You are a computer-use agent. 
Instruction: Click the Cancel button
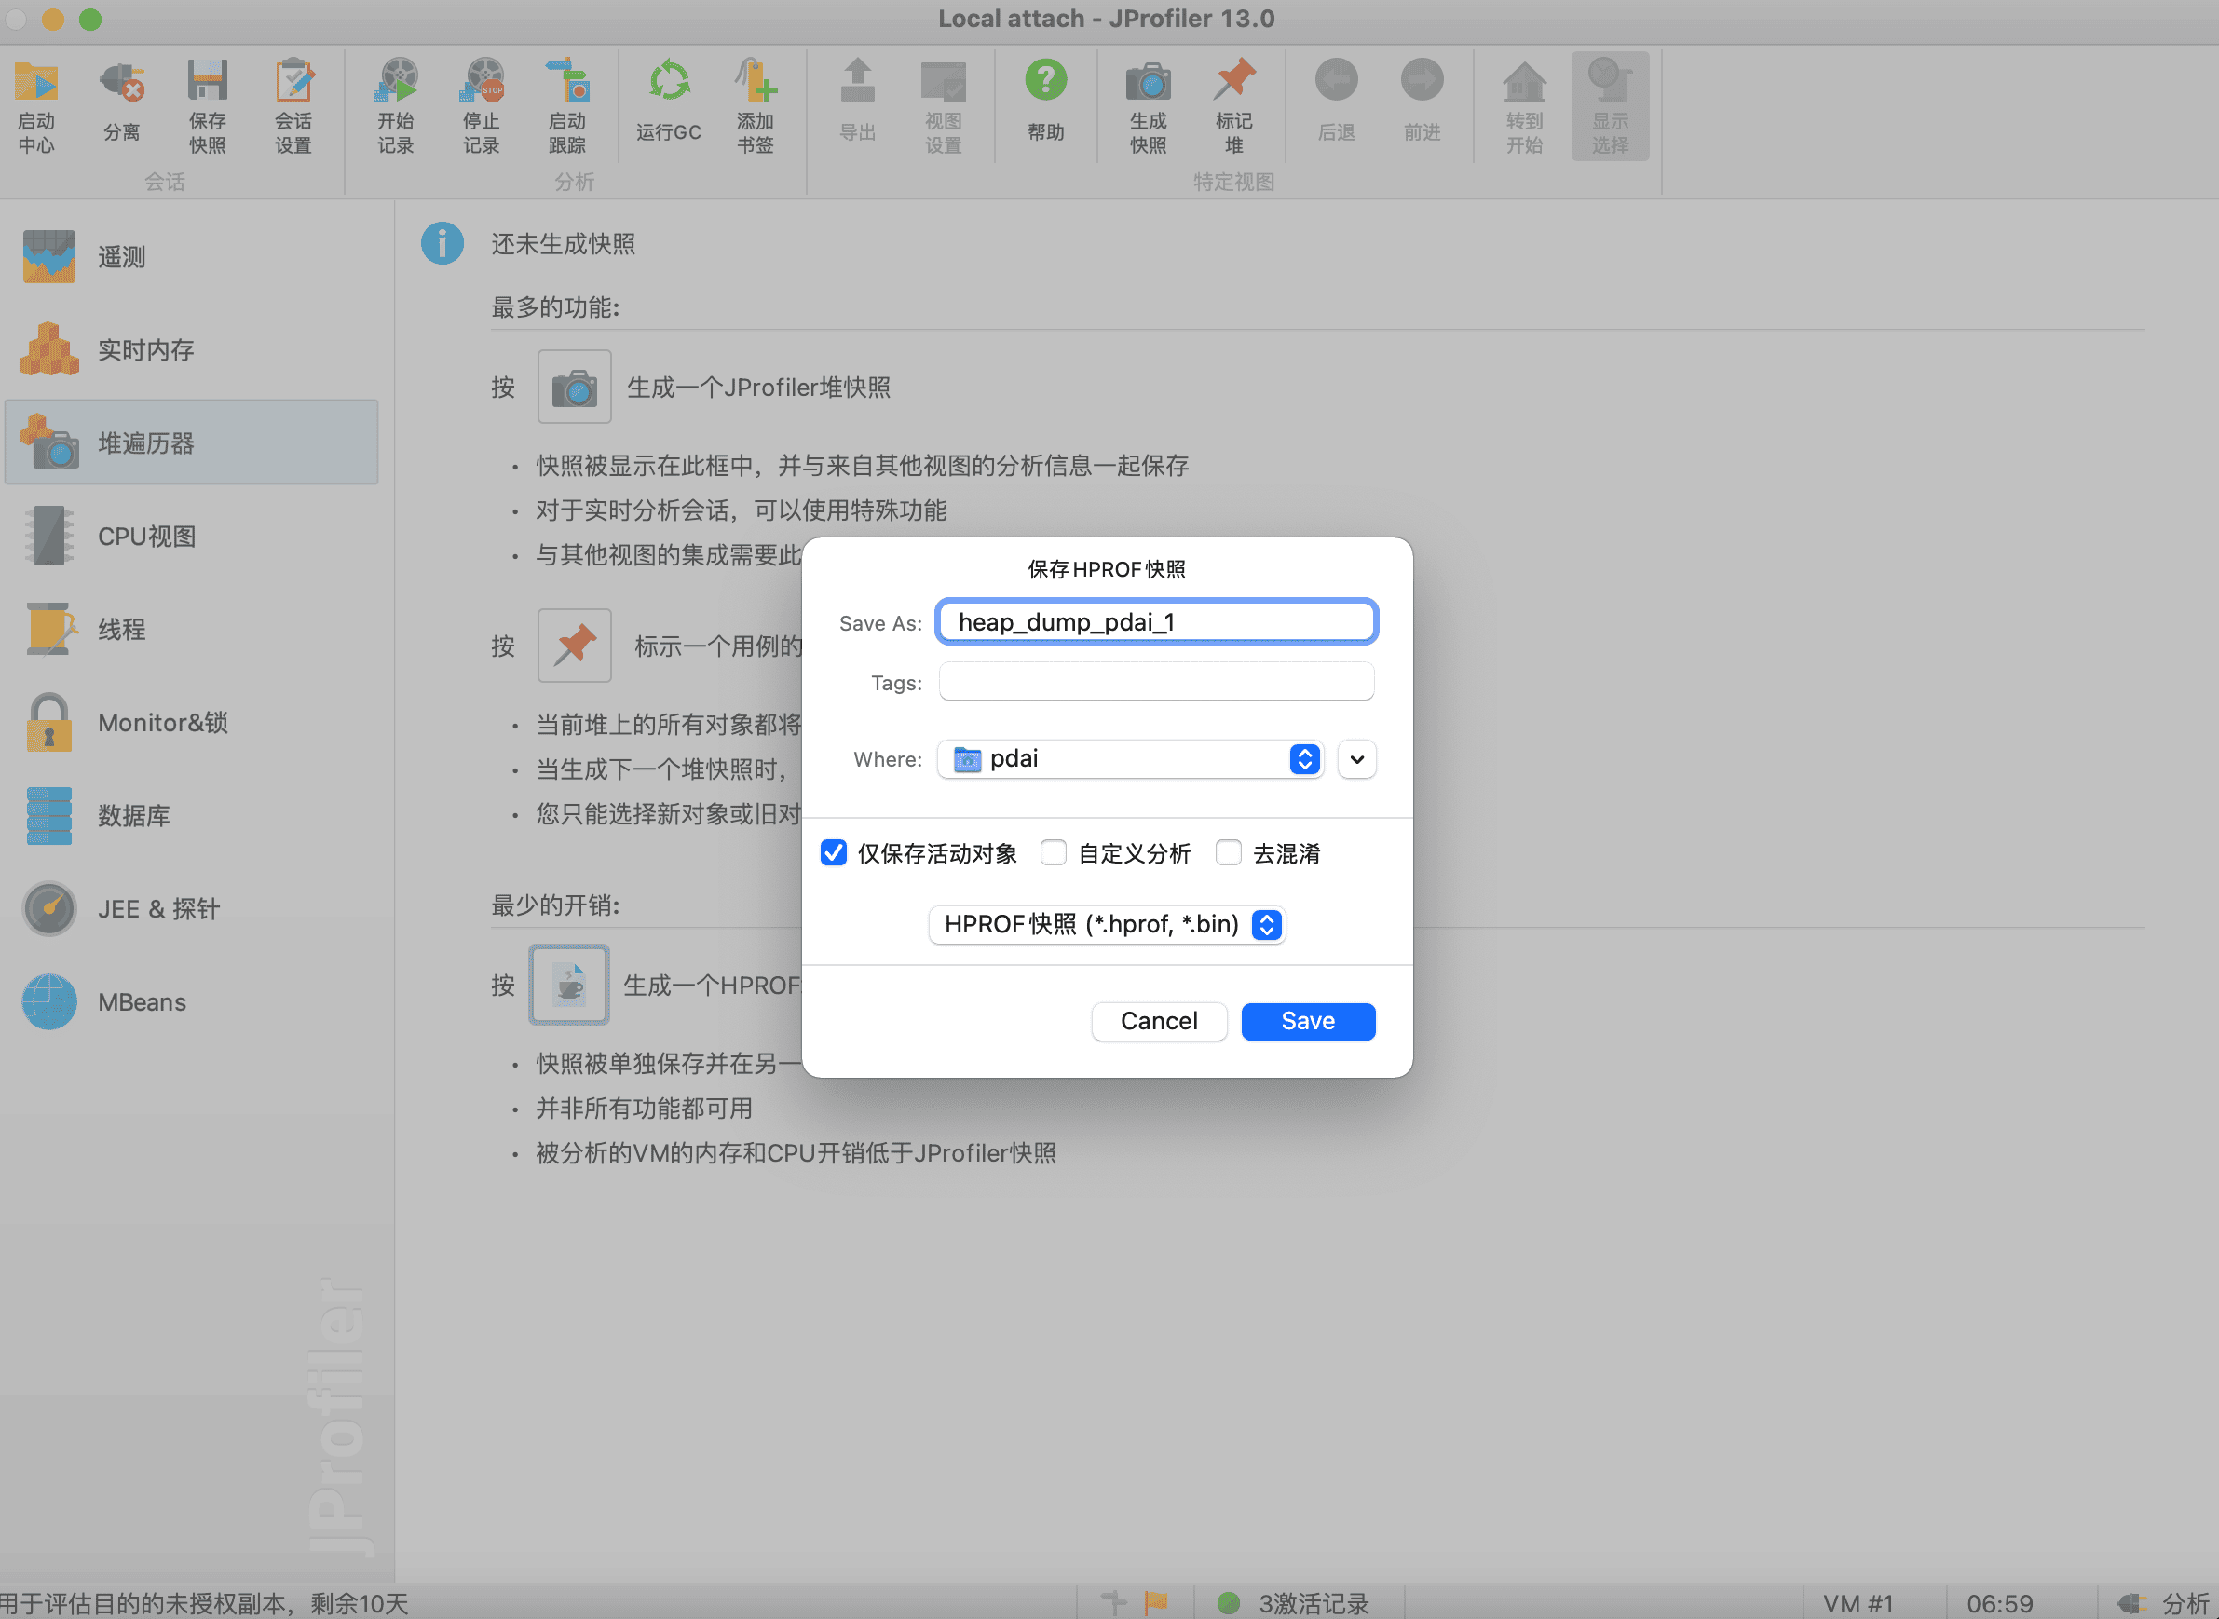[x=1159, y=1021]
